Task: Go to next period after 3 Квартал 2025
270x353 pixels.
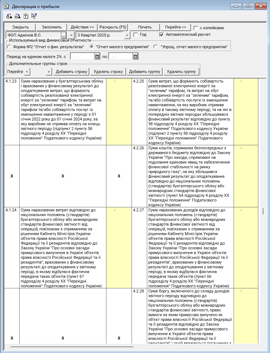Action: pos(127,35)
